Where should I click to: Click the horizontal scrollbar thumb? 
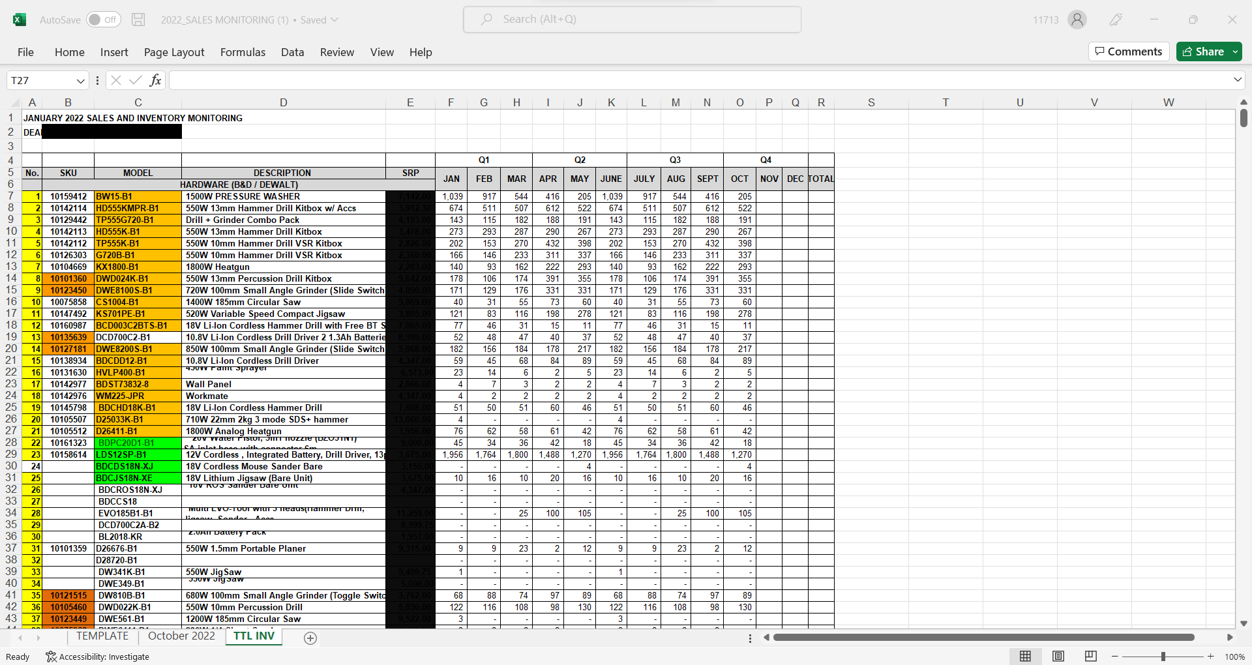click(983, 638)
